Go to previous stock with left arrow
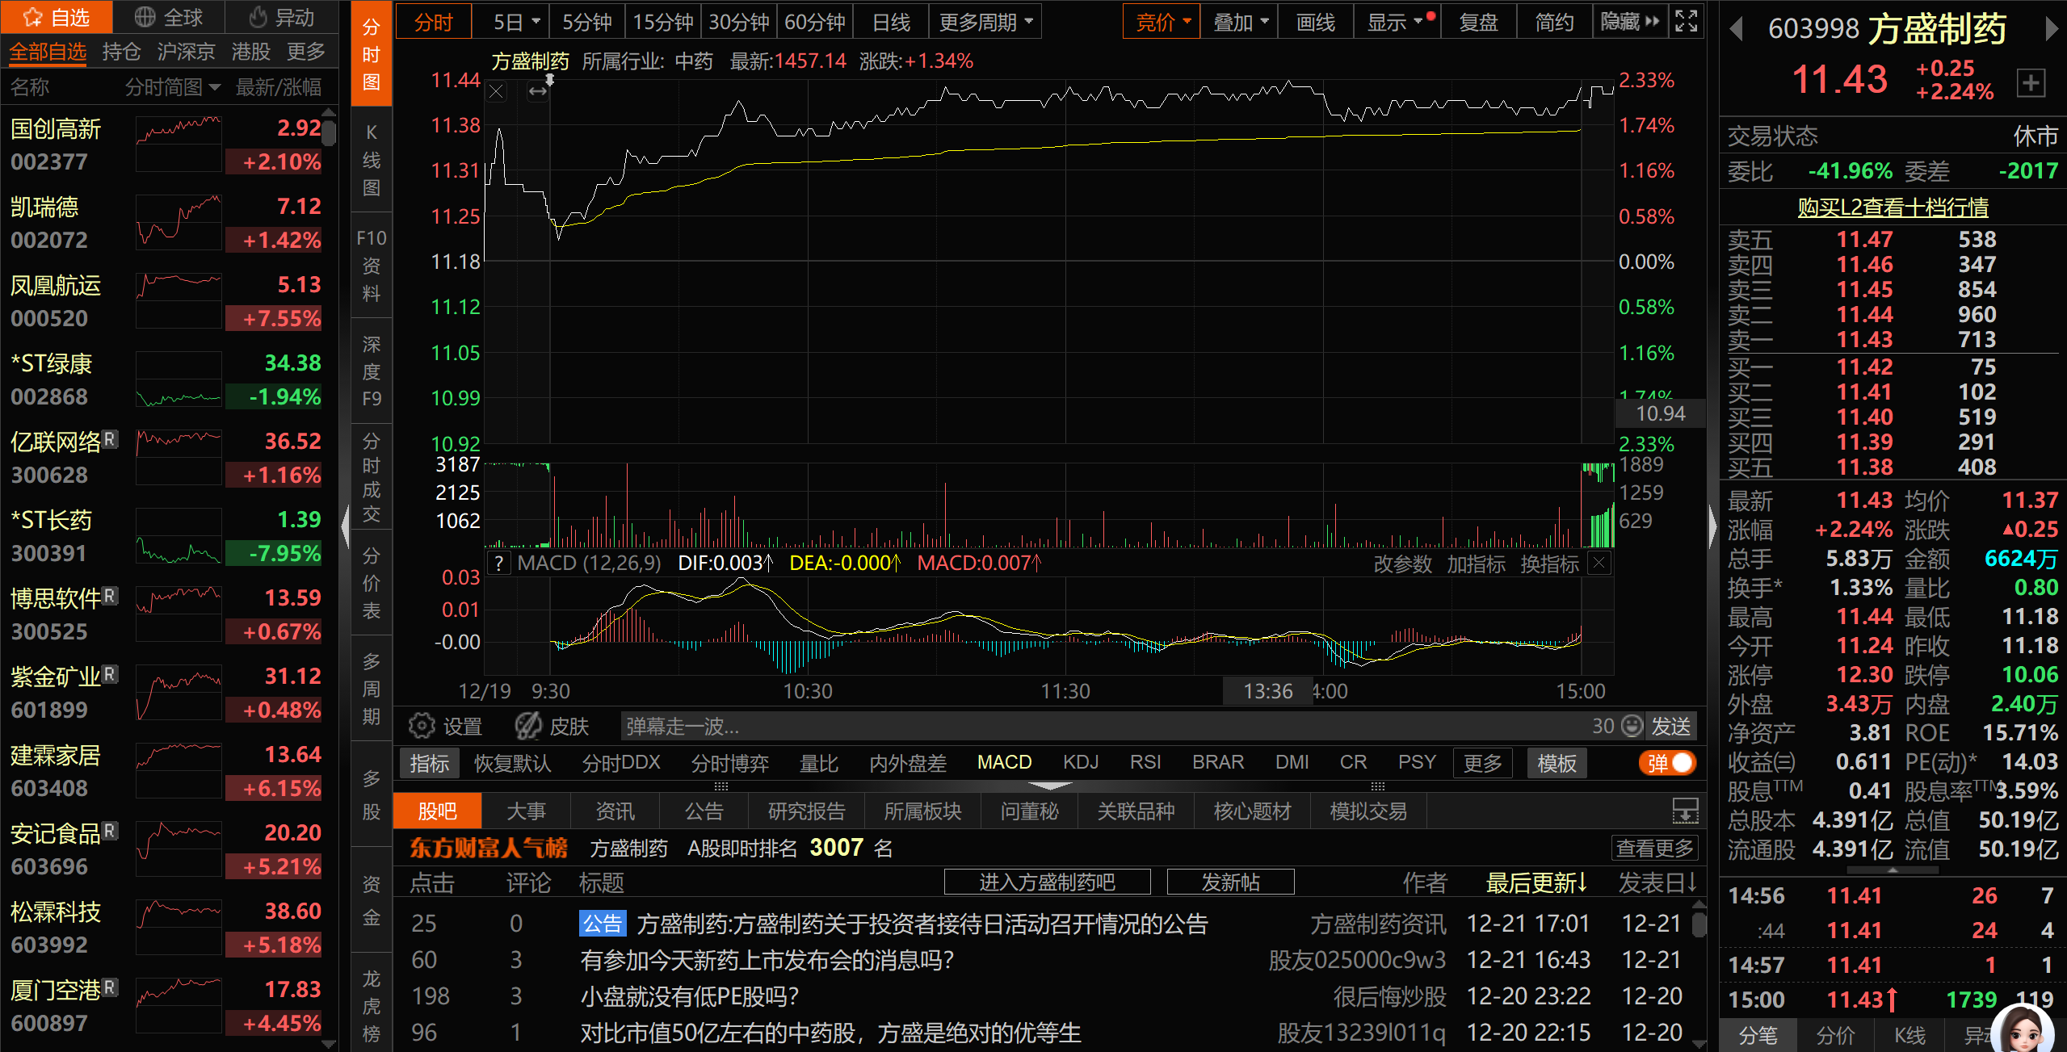Viewport: 2067px width, 1052px height. [1735, 30]
